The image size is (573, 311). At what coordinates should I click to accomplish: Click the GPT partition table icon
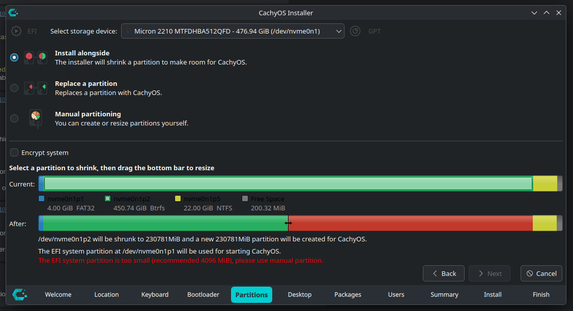[x=355, y=31]
